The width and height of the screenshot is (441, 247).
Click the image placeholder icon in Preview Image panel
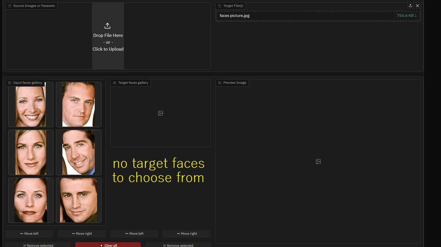[318, 162]
